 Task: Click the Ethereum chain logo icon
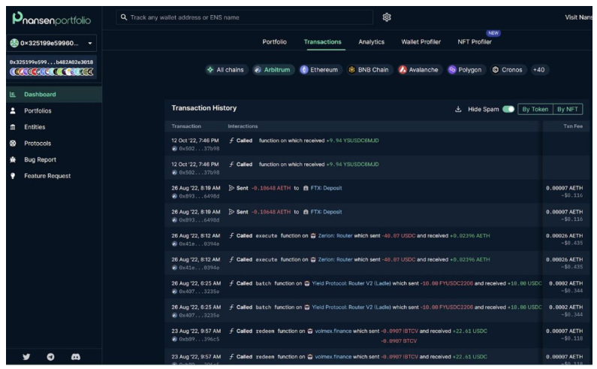304,70
